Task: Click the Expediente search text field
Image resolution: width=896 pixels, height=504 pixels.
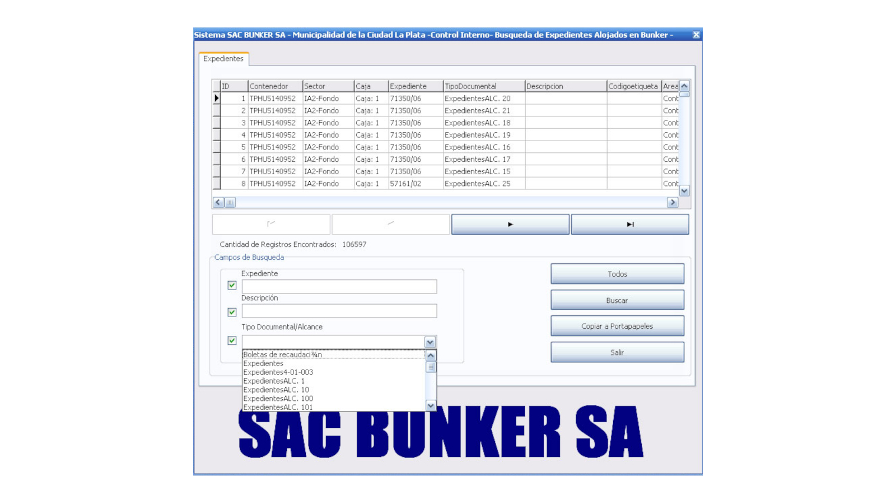Action: tap(339, 287)
